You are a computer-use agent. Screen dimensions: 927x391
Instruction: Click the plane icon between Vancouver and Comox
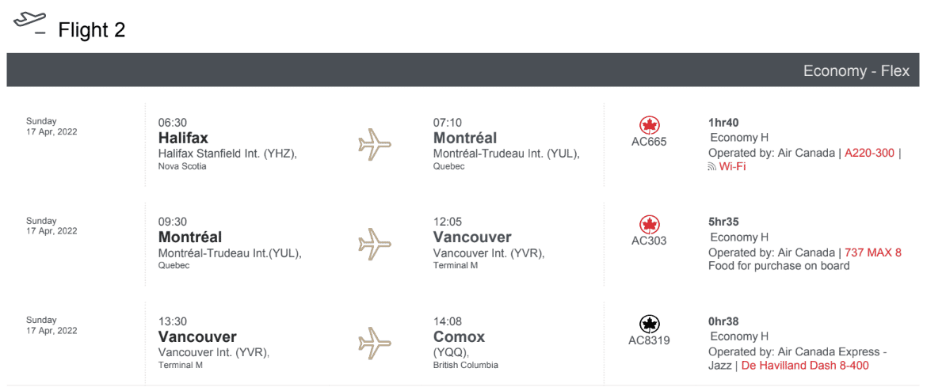(375, 344)
